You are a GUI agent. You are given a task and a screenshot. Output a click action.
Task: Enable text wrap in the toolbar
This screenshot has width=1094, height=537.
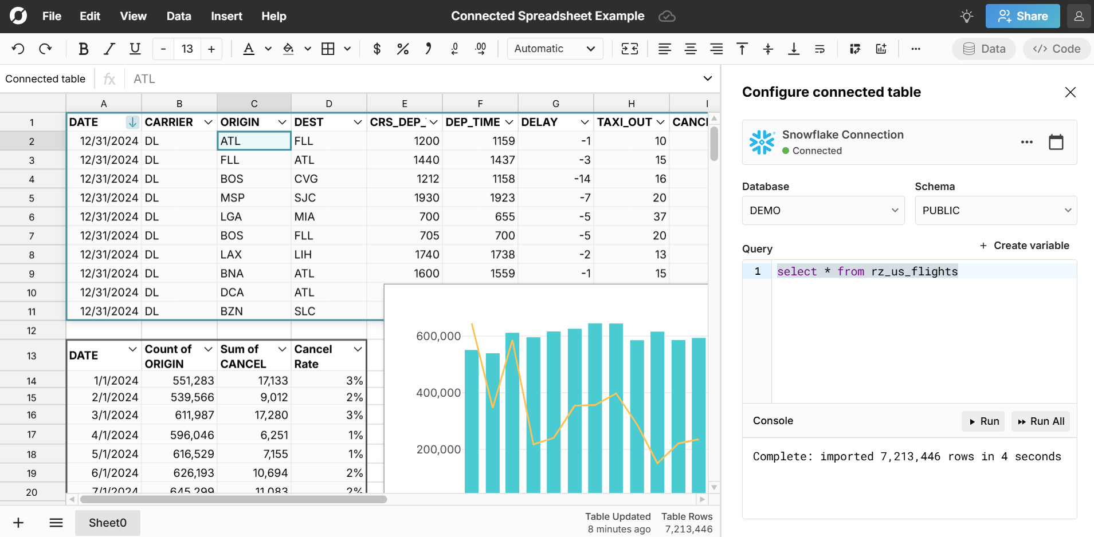tap(819, 49)
